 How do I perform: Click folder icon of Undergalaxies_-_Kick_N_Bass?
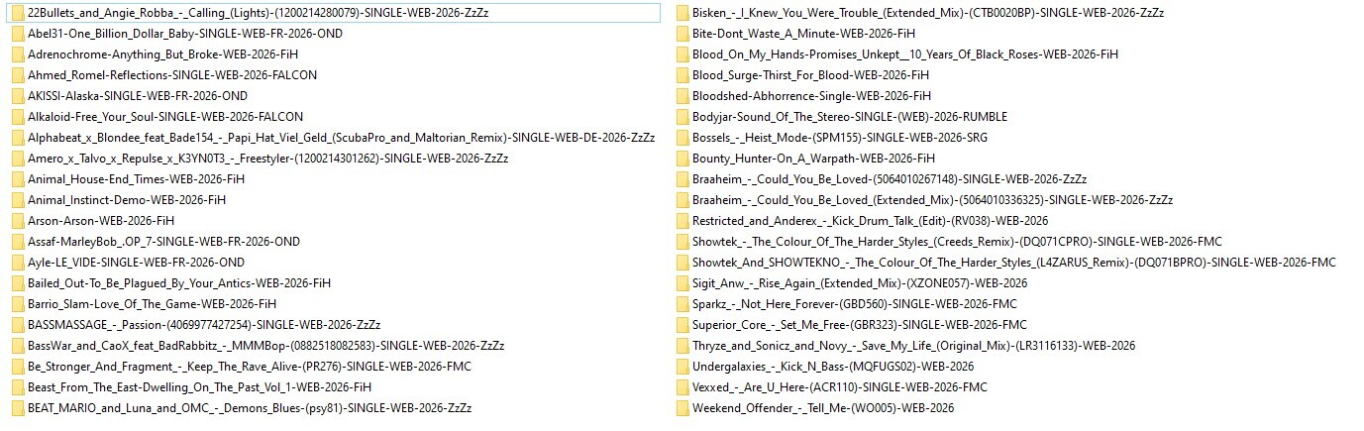point(682,367)
